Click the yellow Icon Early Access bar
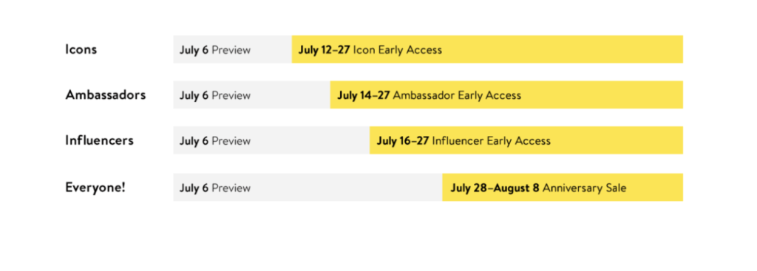The height and width of the screenshot is (271, 757). (x=487, y=49)
